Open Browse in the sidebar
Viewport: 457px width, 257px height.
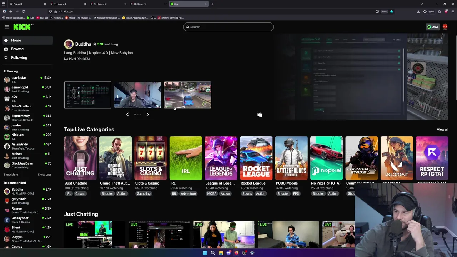(x=27, y=49)
